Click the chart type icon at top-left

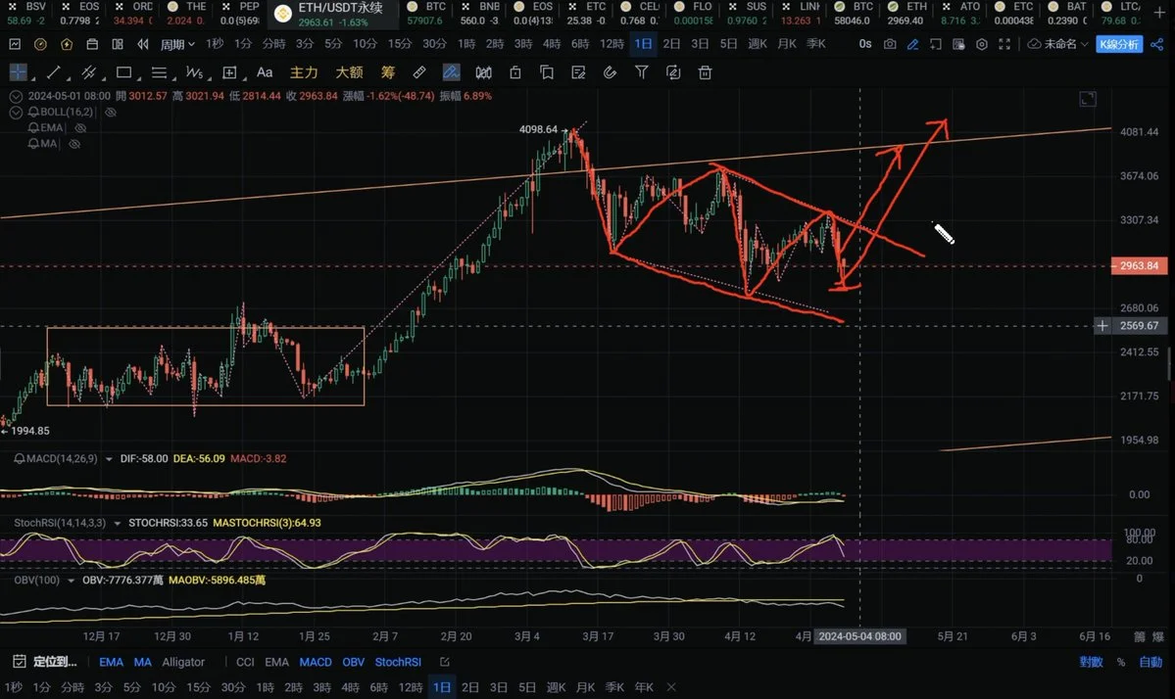point(15,44)
